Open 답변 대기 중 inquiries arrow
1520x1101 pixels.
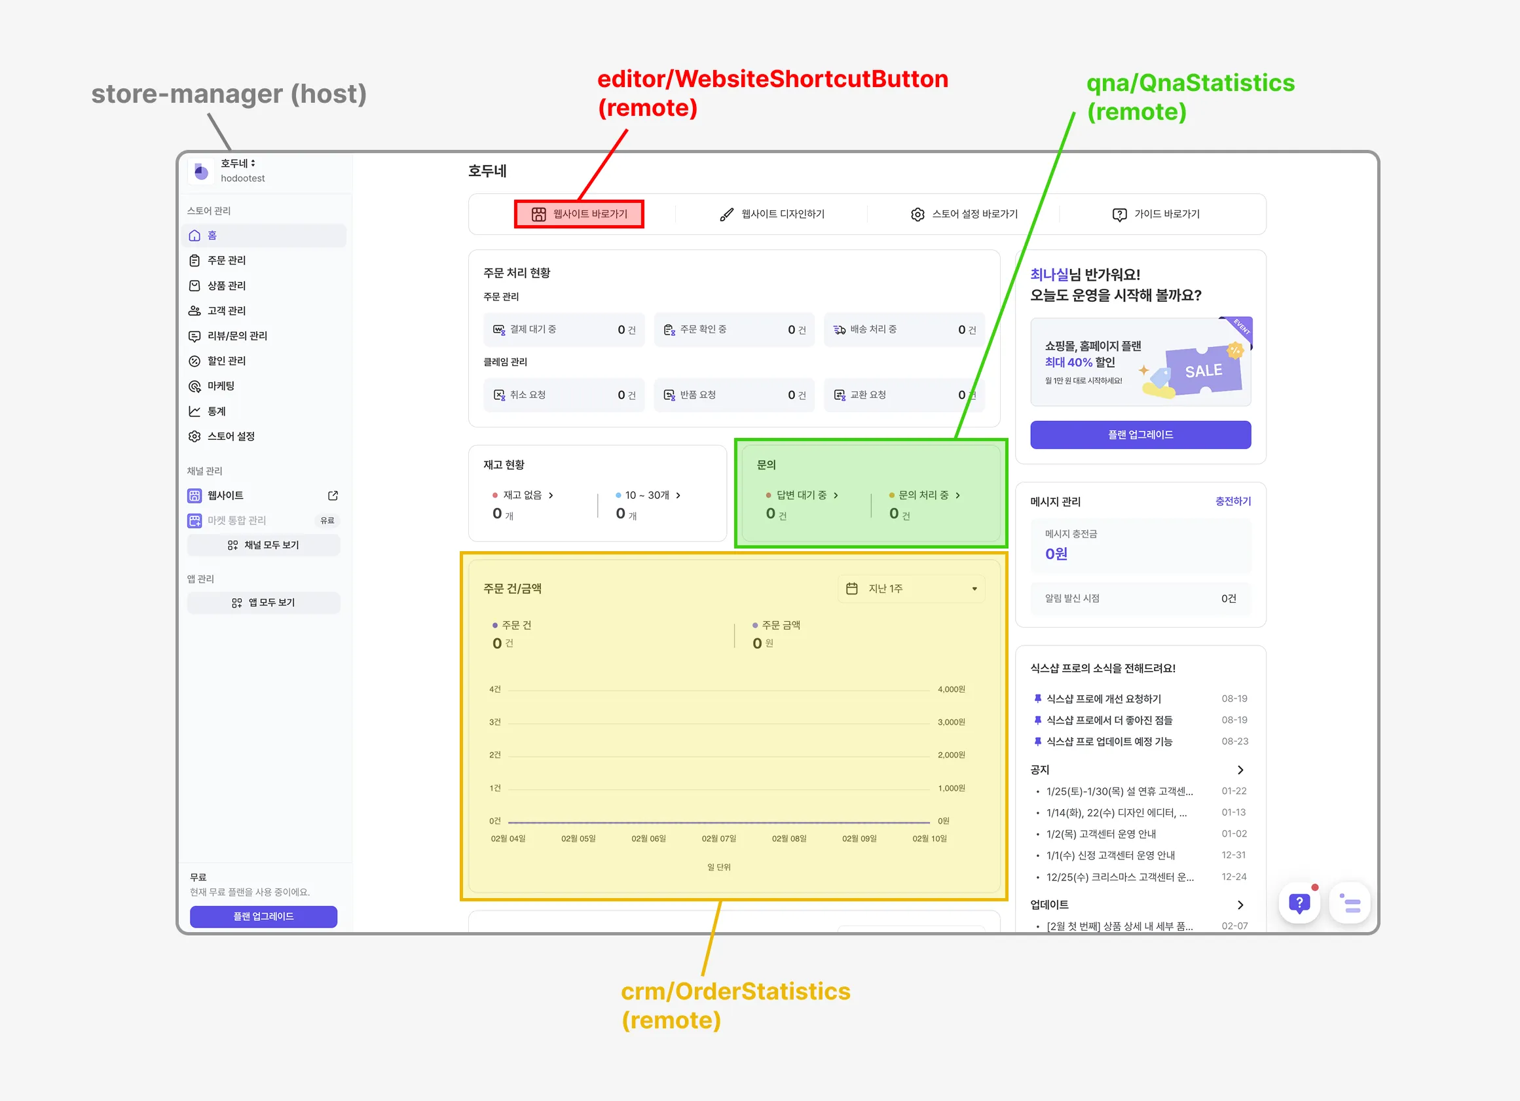(x=836, y=496)
